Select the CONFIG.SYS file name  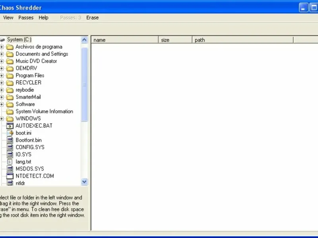(30, 147)
